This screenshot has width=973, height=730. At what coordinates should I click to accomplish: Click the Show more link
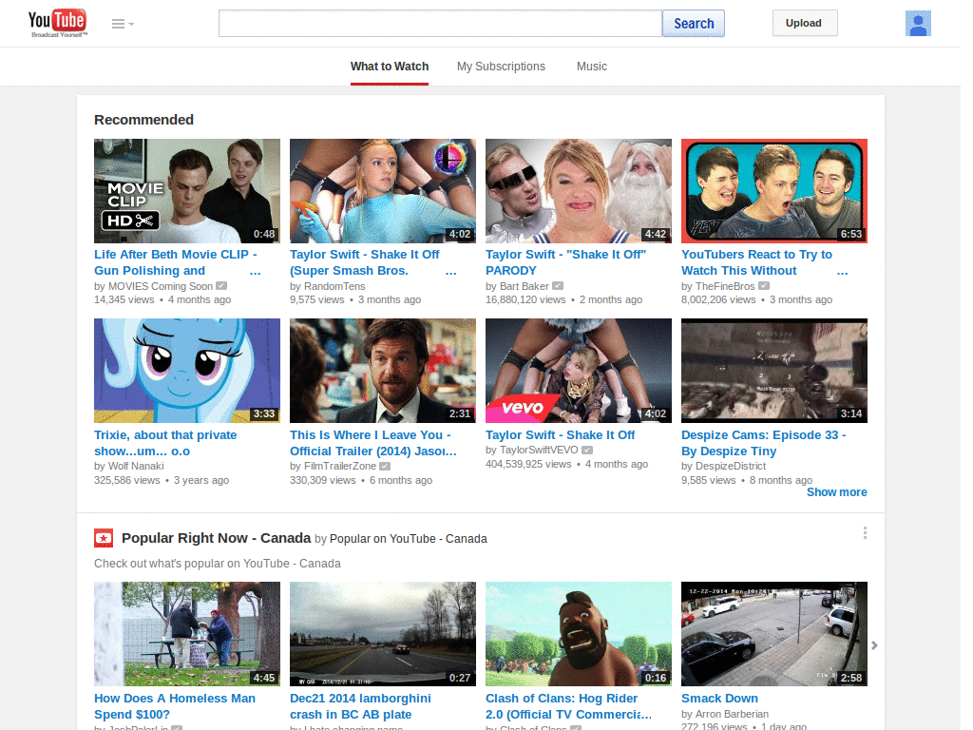click(x=836, y=492)
